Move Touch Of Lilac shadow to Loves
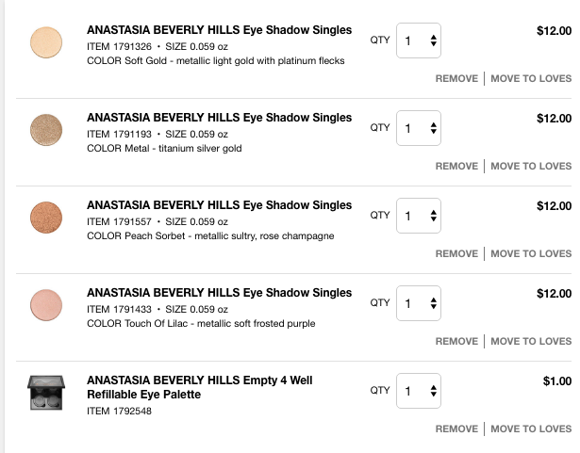580x453 pixels. tap(531, 341)
